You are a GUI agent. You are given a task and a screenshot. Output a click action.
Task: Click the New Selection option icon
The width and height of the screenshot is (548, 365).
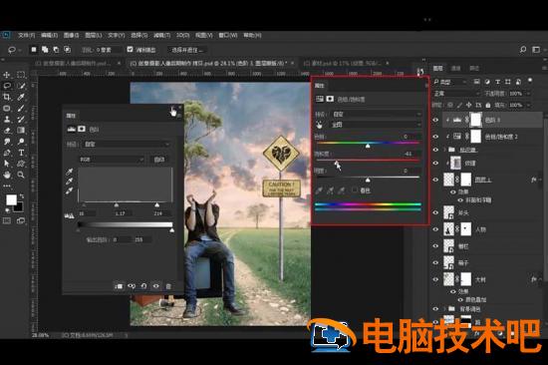pos(34,50)
